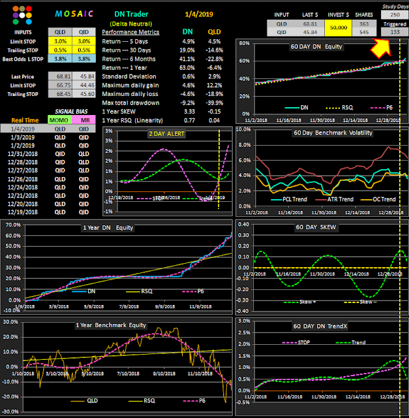This screenshot has width=409, height=418.
Task: Click the Mosaic colored dots logo
Action: [x=22, y=16]
